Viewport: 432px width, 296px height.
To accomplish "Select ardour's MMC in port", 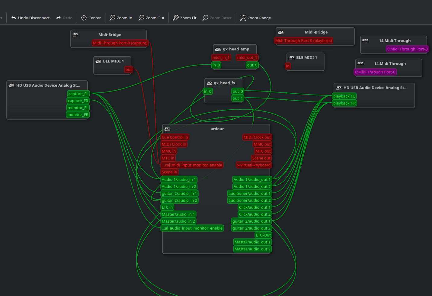I will tap(169, 151).
